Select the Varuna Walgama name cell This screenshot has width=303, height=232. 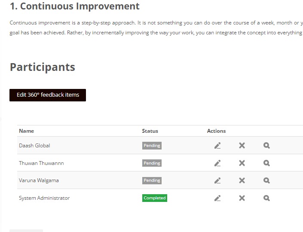39,180
